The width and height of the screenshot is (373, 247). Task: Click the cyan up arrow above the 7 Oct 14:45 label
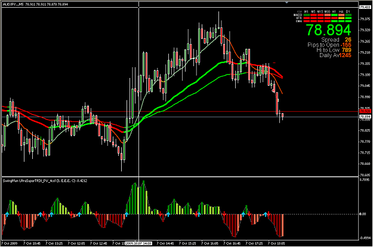point(168,214)
